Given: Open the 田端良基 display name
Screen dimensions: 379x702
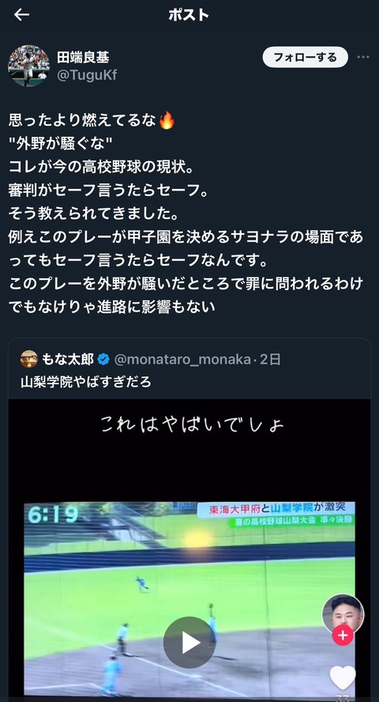Looking at the screenshot, I should (x=83, y=57).
